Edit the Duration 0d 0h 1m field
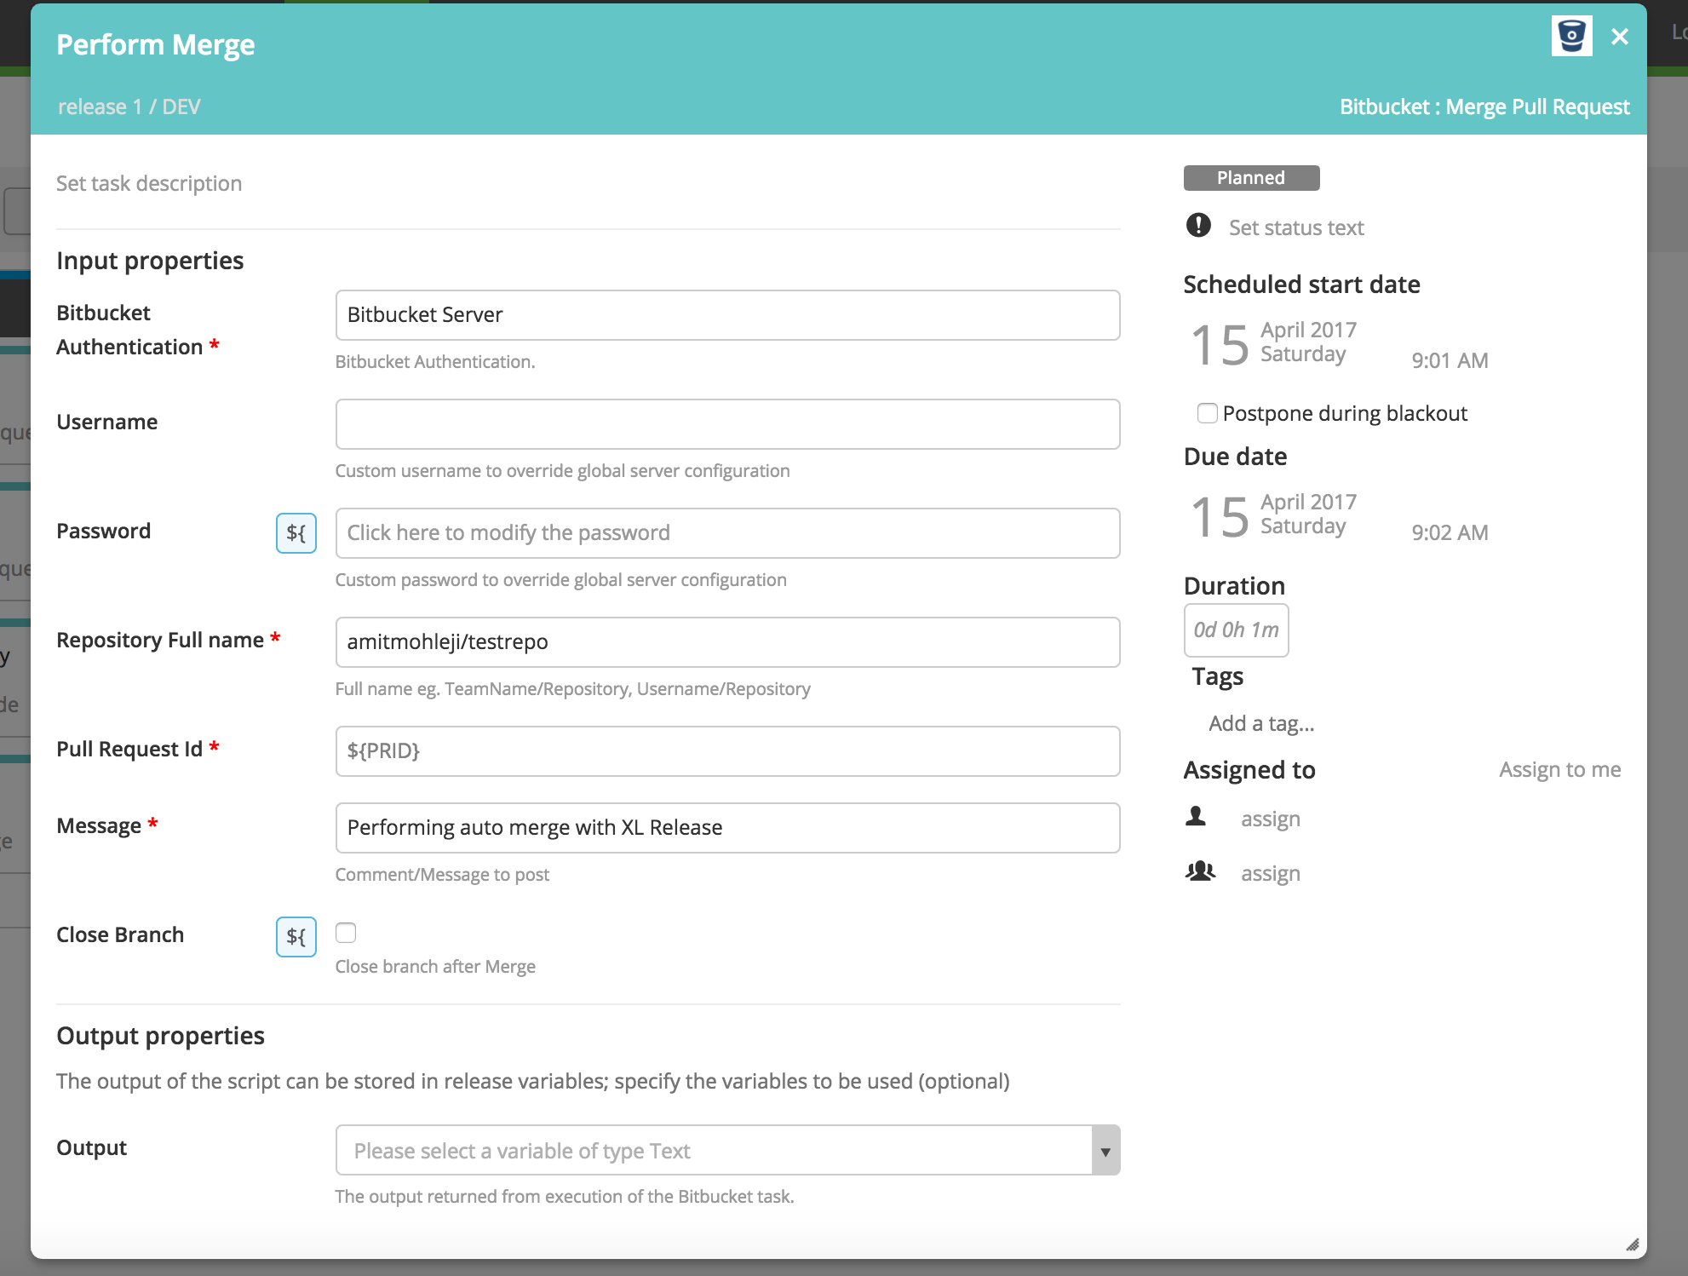Screen dimensions: 1688x1276 coord(1236,630)
